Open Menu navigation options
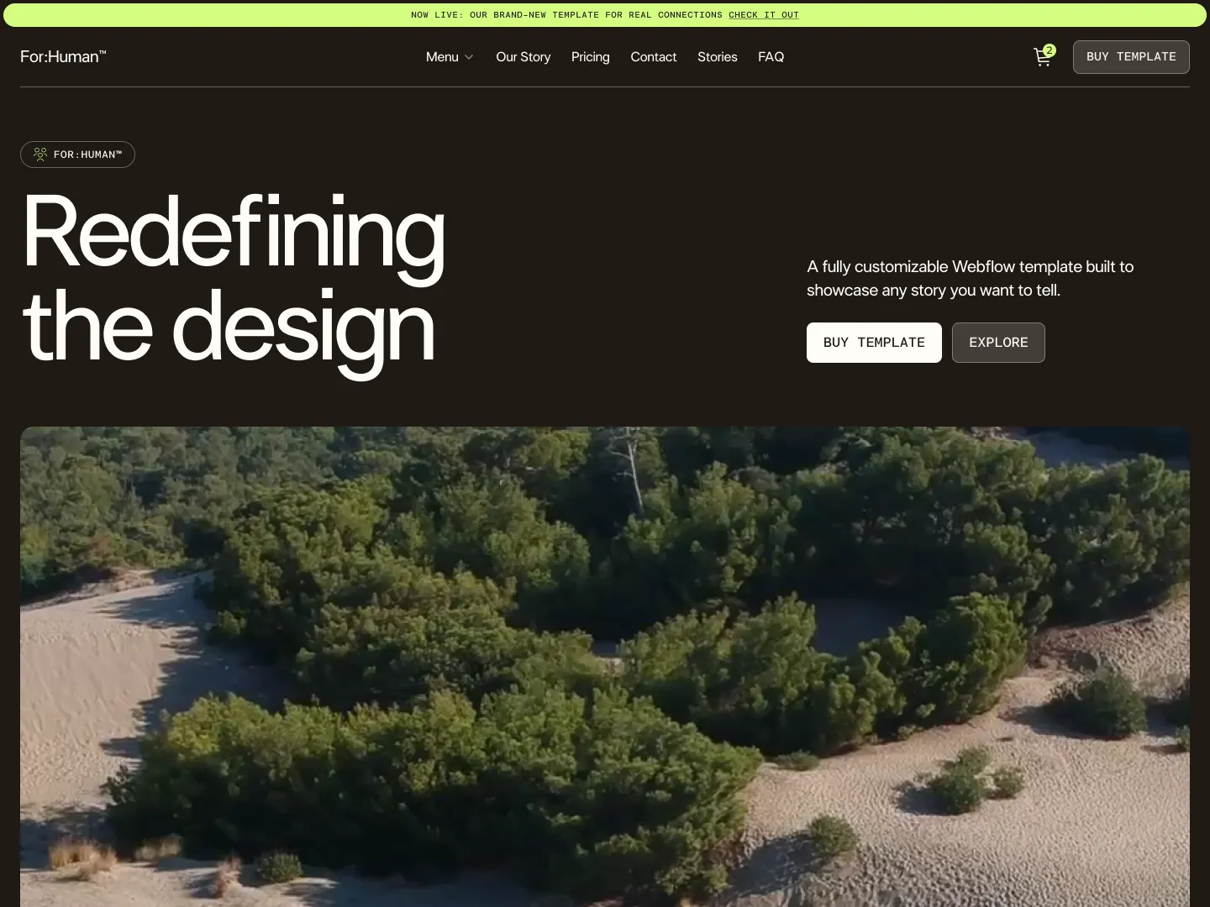The width and height of the screenshot is (1210, 907). point(442,57)
